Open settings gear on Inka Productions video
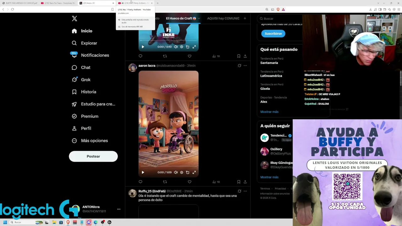 click(182, 47)
